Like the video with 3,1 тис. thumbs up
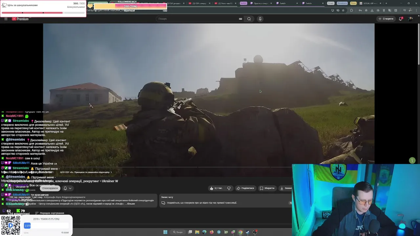The width and height of the screenshot is (420, 236). pyautogui.click(x=216, y=188)
